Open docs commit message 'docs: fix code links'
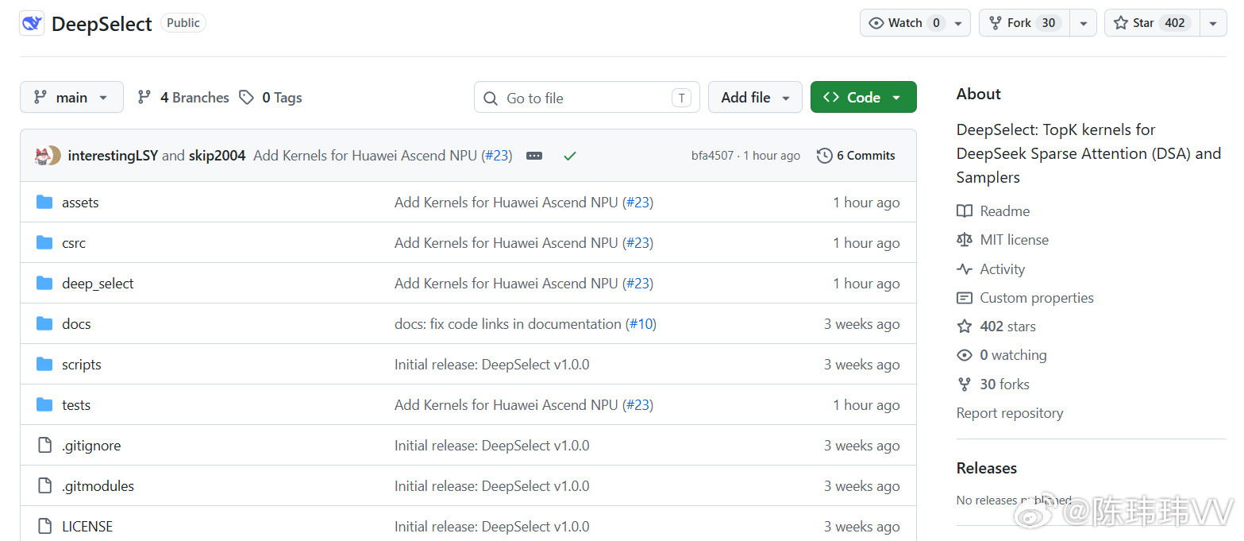Viewport: 1244px width, 541px height. 508,324
